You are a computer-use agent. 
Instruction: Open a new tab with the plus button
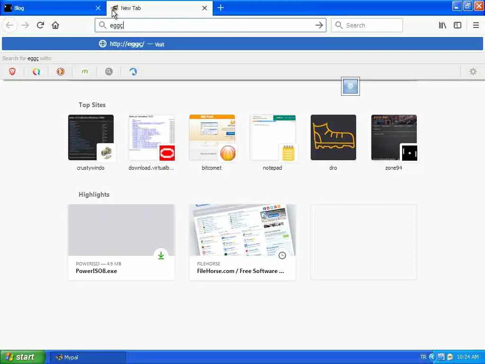221,8
